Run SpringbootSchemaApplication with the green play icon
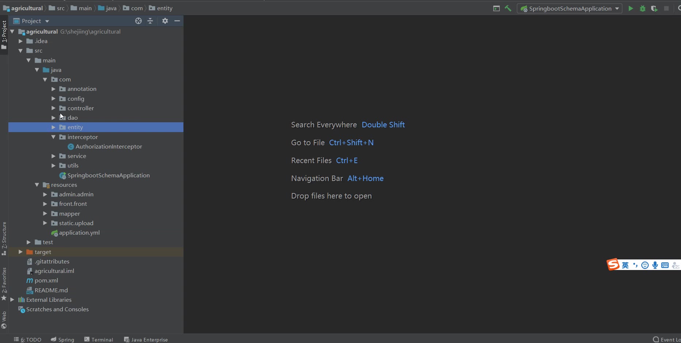The height and width of the screenshot is (343, 681). tap(631, 8)
